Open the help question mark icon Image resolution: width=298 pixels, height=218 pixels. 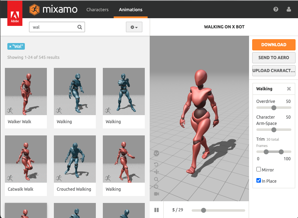pyautogui.click(x=276, y=9)
